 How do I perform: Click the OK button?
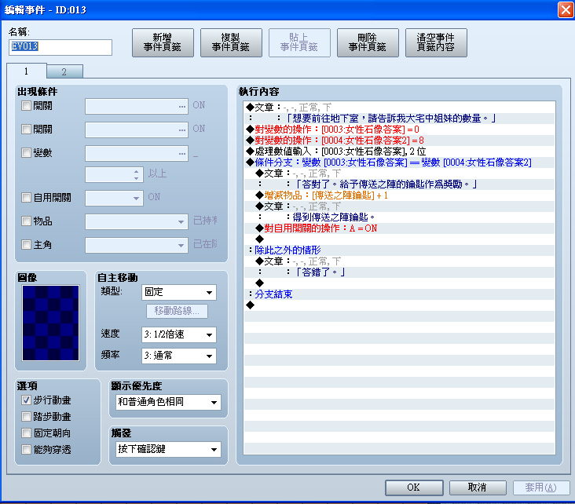coord(414,488)
